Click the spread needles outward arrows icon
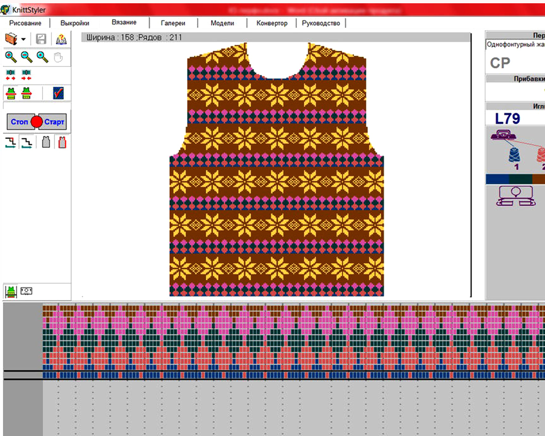The height and width of the screenshot is (436, 545). (x=11, y=75)
